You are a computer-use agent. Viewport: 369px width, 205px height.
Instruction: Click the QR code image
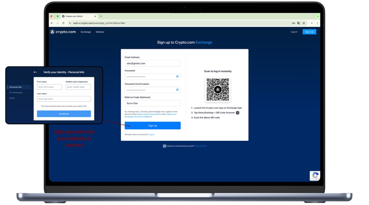click(x=218, y=90)
